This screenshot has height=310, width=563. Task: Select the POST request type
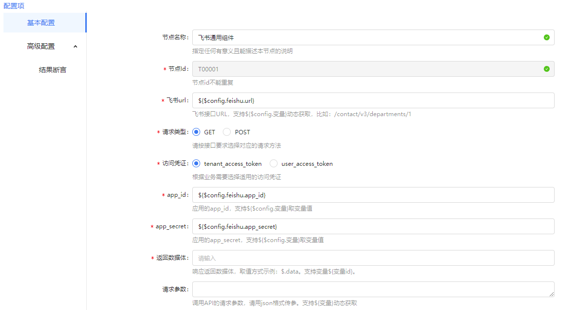click(x=227, y=132)
